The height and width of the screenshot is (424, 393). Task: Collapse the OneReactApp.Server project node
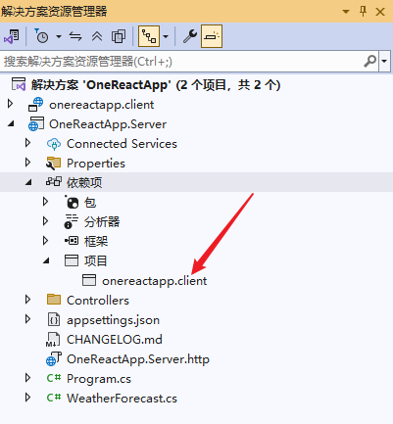11,123
